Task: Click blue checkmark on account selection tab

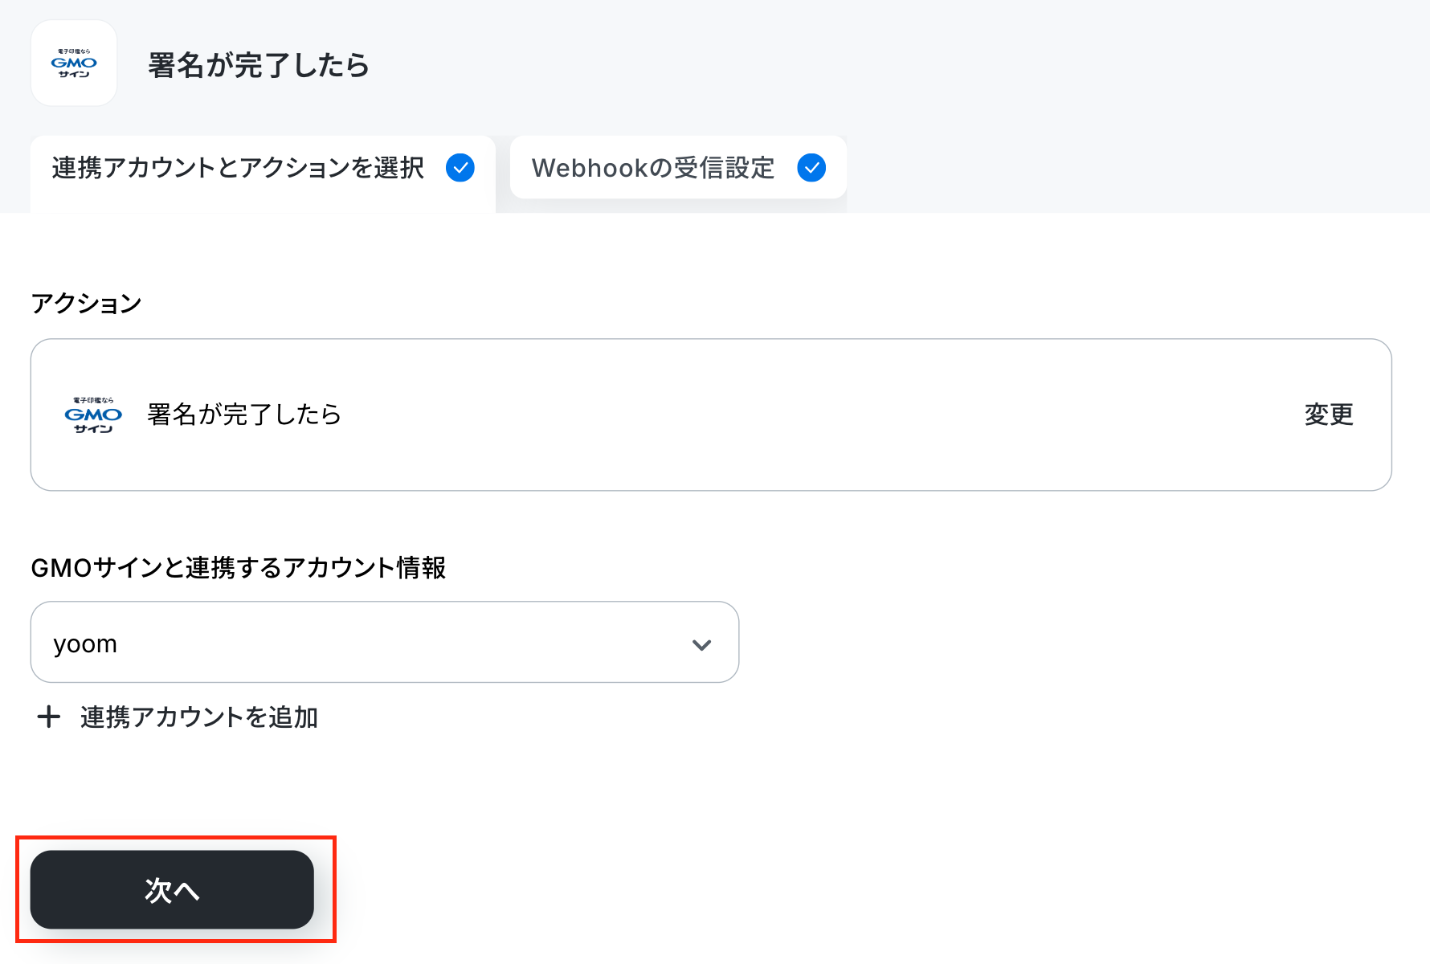Action: point(460,168)
